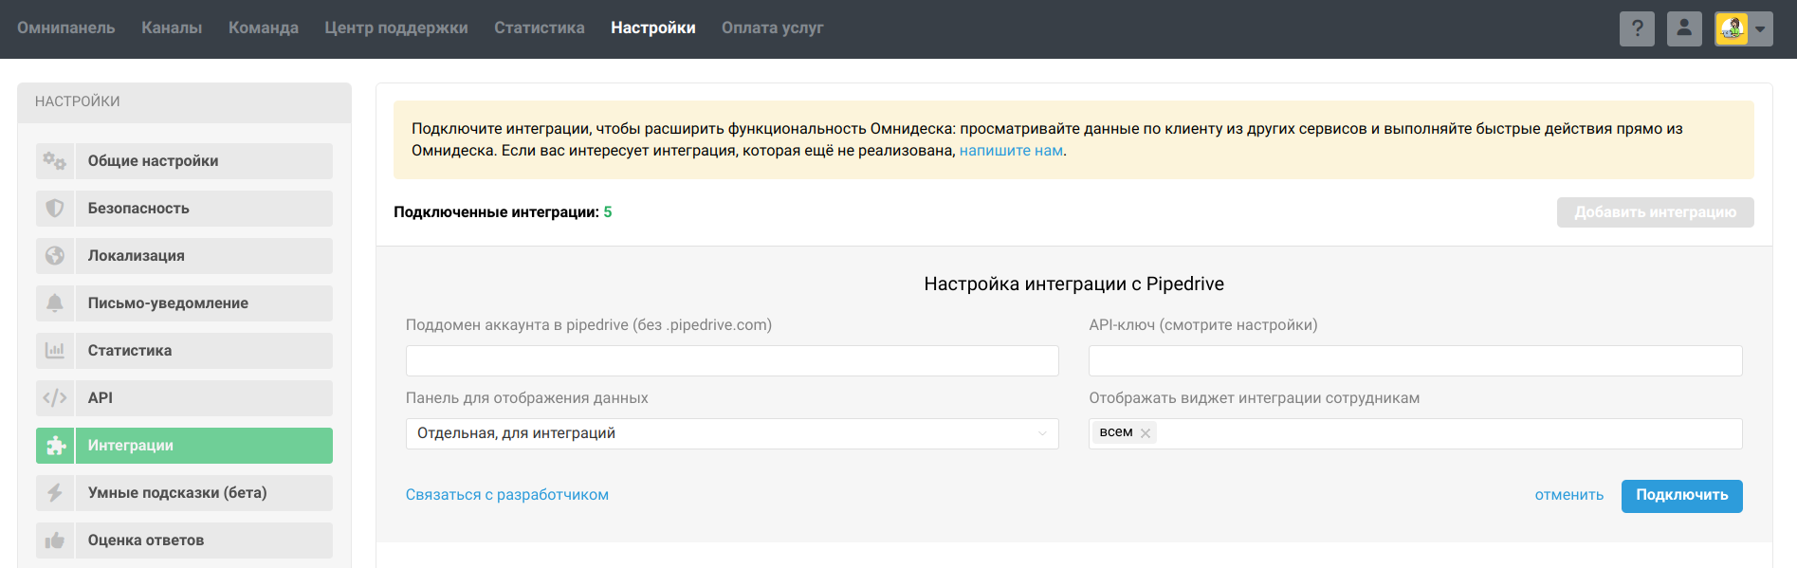Open Письмо-уведомление sidebar section
The image size is (1797, 568).
(184, 303)
